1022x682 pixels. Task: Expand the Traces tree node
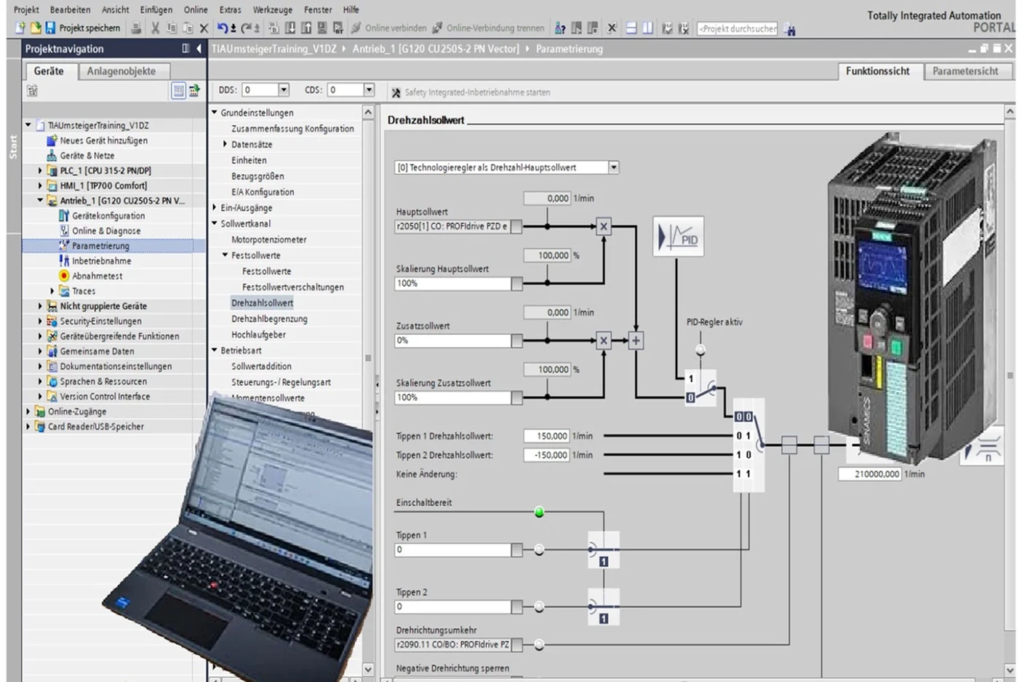tap(52, 291)
